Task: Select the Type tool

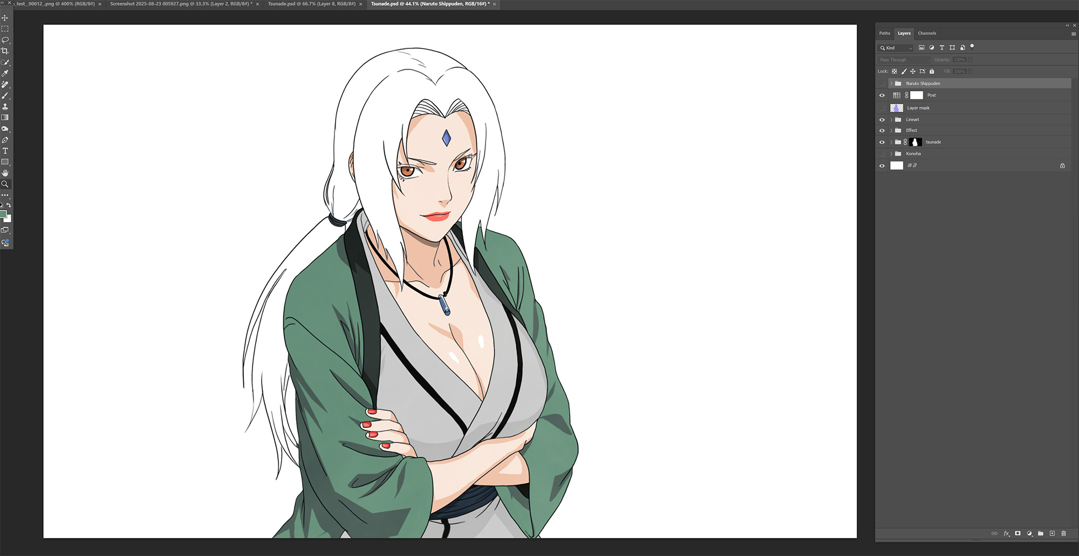Action: (x=5, y=151)
